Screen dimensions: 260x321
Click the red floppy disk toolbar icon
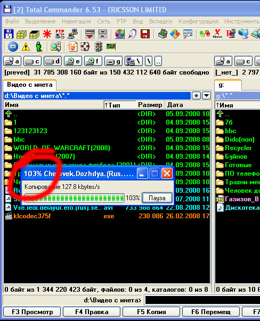[145, 34]
